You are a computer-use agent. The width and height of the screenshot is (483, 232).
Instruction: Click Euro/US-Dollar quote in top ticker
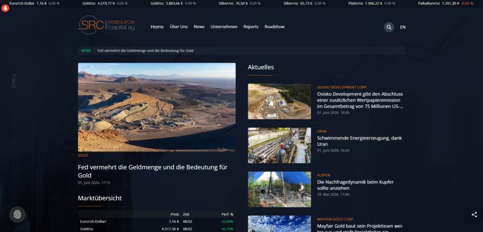pos(35,3)
